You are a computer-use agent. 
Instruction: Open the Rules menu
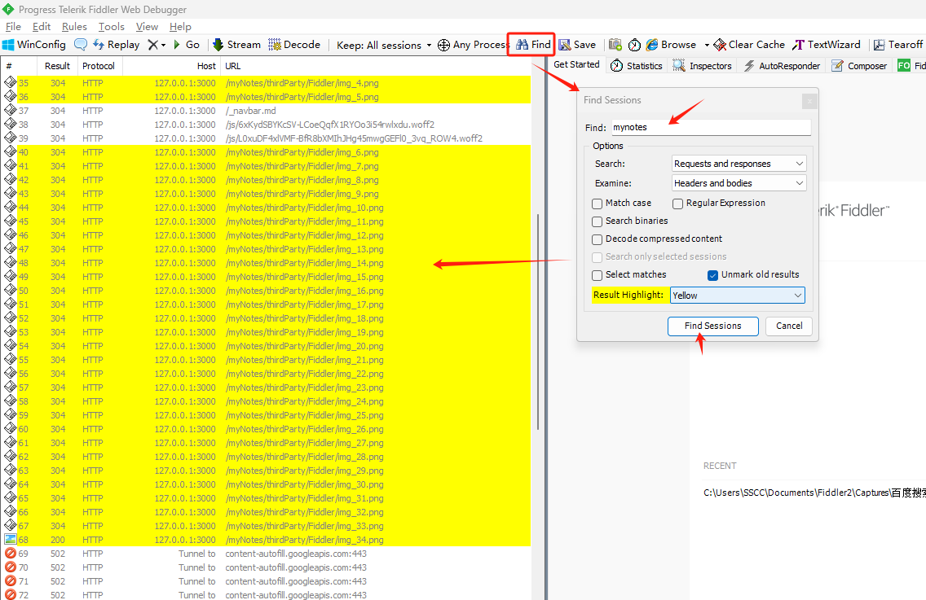(74, 27)
